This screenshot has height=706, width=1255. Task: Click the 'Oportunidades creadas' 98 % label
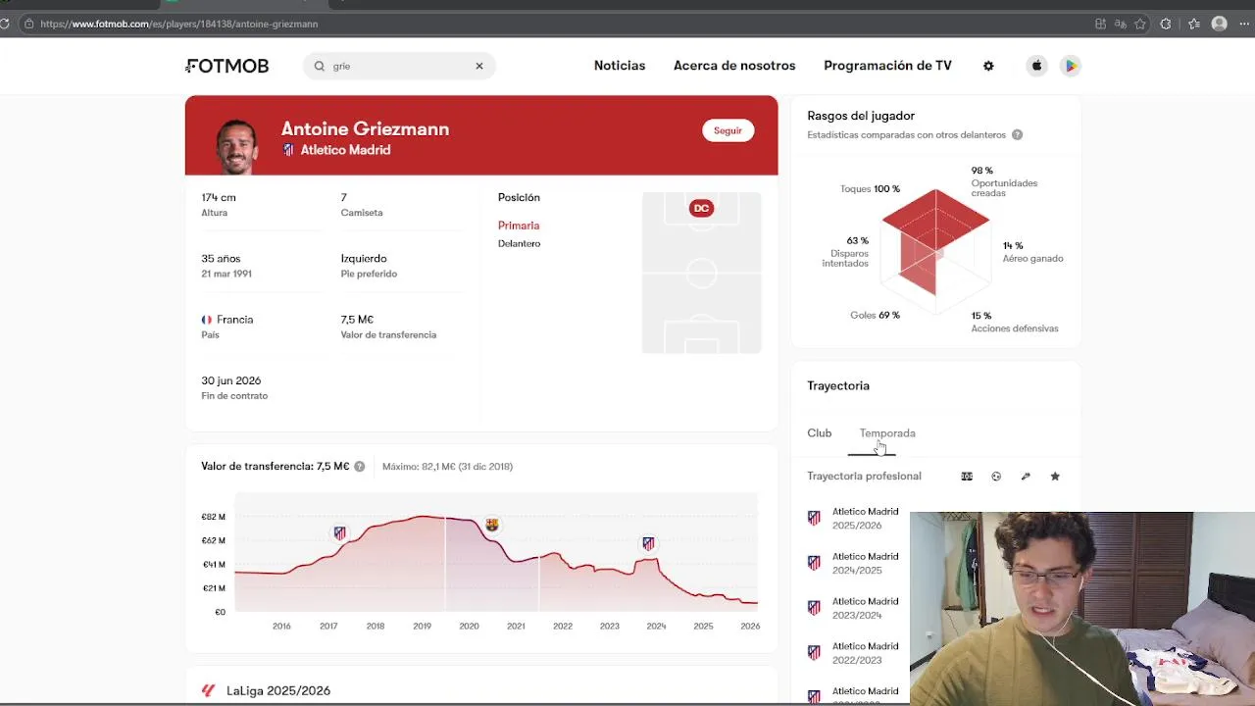pos(1004,182)
